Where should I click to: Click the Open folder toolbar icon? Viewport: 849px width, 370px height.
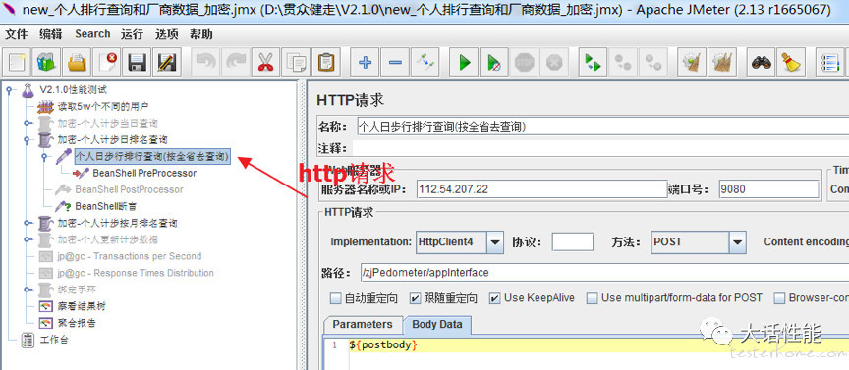pyautogui.click(x=77, y=62)
